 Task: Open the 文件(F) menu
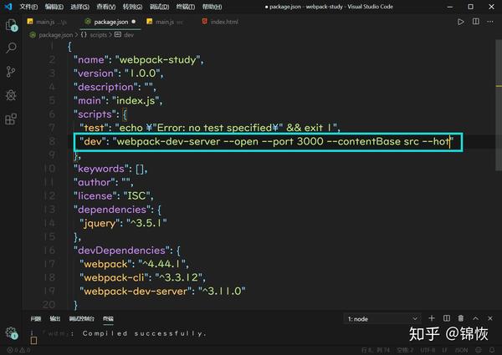tap(28, 7)
